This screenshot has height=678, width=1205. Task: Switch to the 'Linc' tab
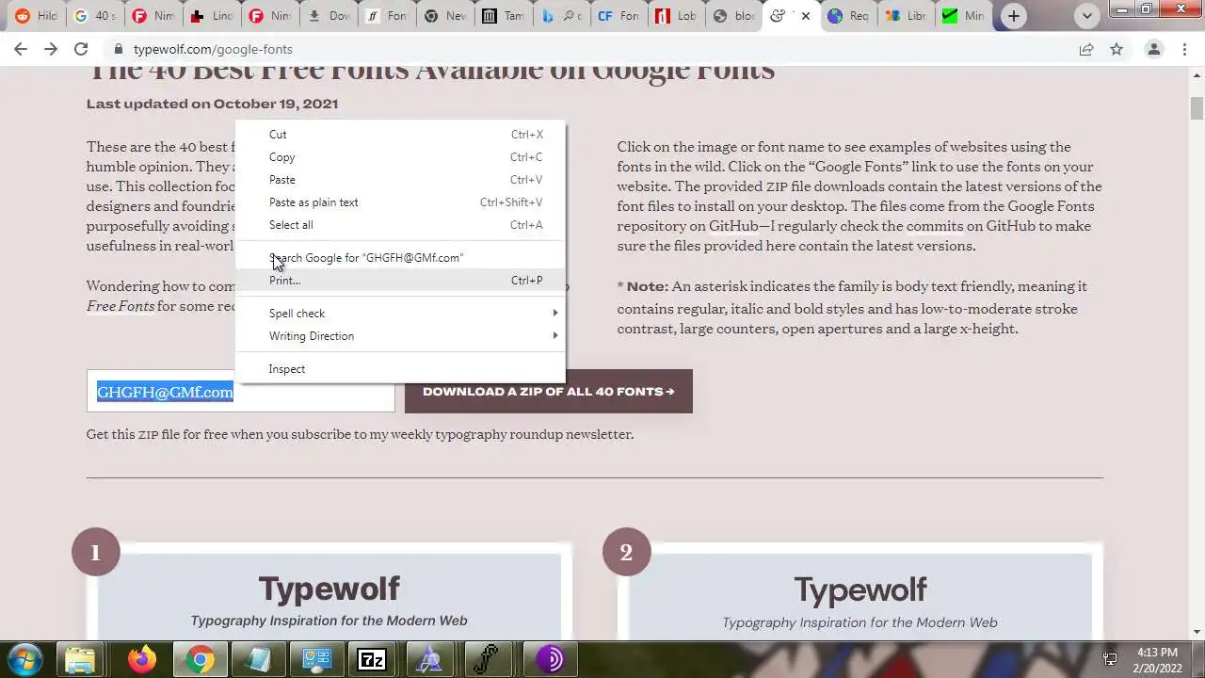[x=212, y=16]
